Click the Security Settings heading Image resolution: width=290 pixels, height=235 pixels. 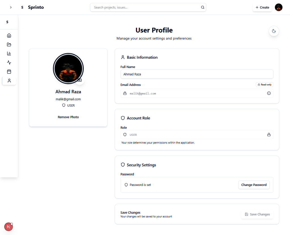click(x=141, y=165)
